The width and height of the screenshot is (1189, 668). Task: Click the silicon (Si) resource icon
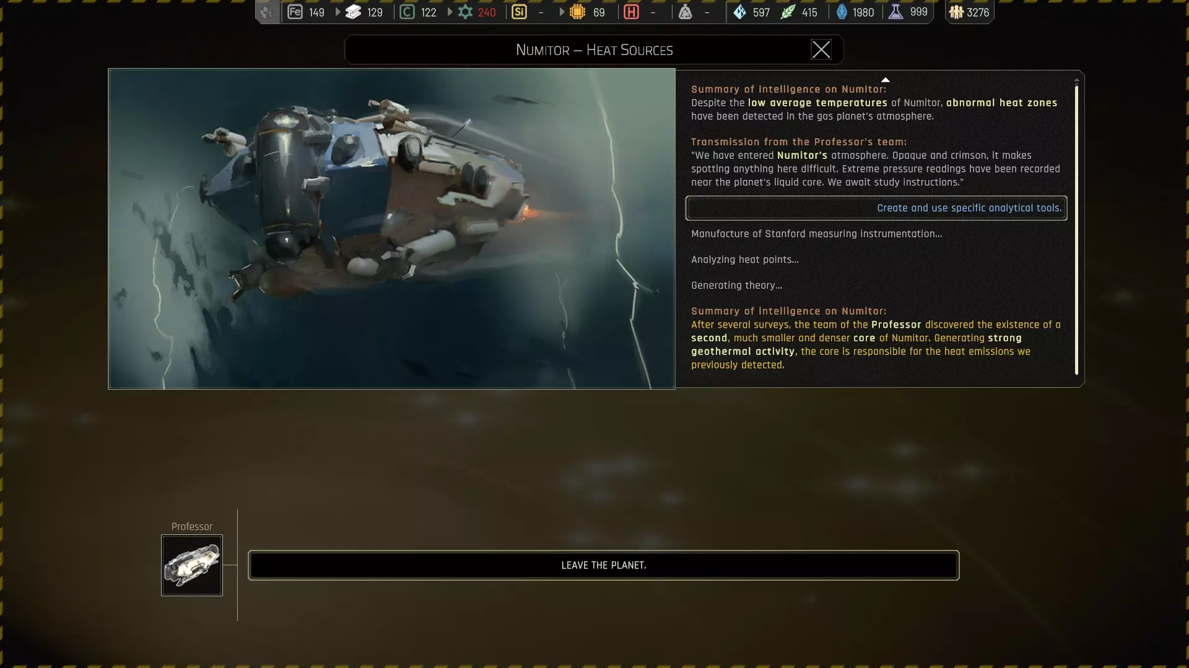click(x=519, y=12)
